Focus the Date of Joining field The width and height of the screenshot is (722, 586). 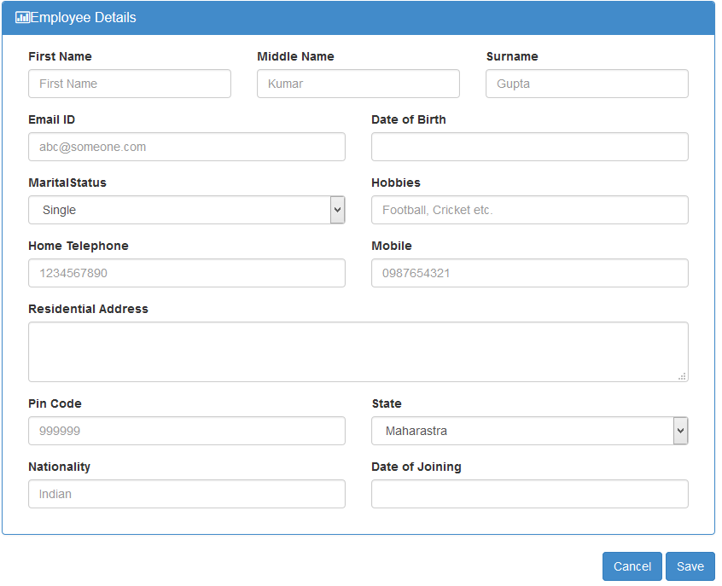pos(530,494)
